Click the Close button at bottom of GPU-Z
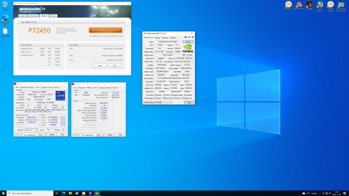This screenshot has width=349, height=196. pyautogui.click(x=189, y=102)
